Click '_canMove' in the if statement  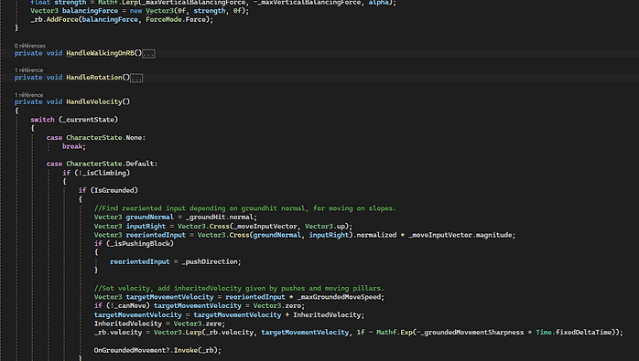[x=130, y=305]
